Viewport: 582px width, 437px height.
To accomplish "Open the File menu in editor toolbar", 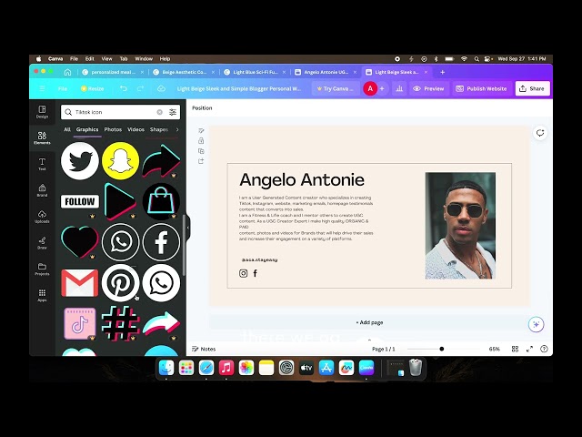I will pos(63,88).
